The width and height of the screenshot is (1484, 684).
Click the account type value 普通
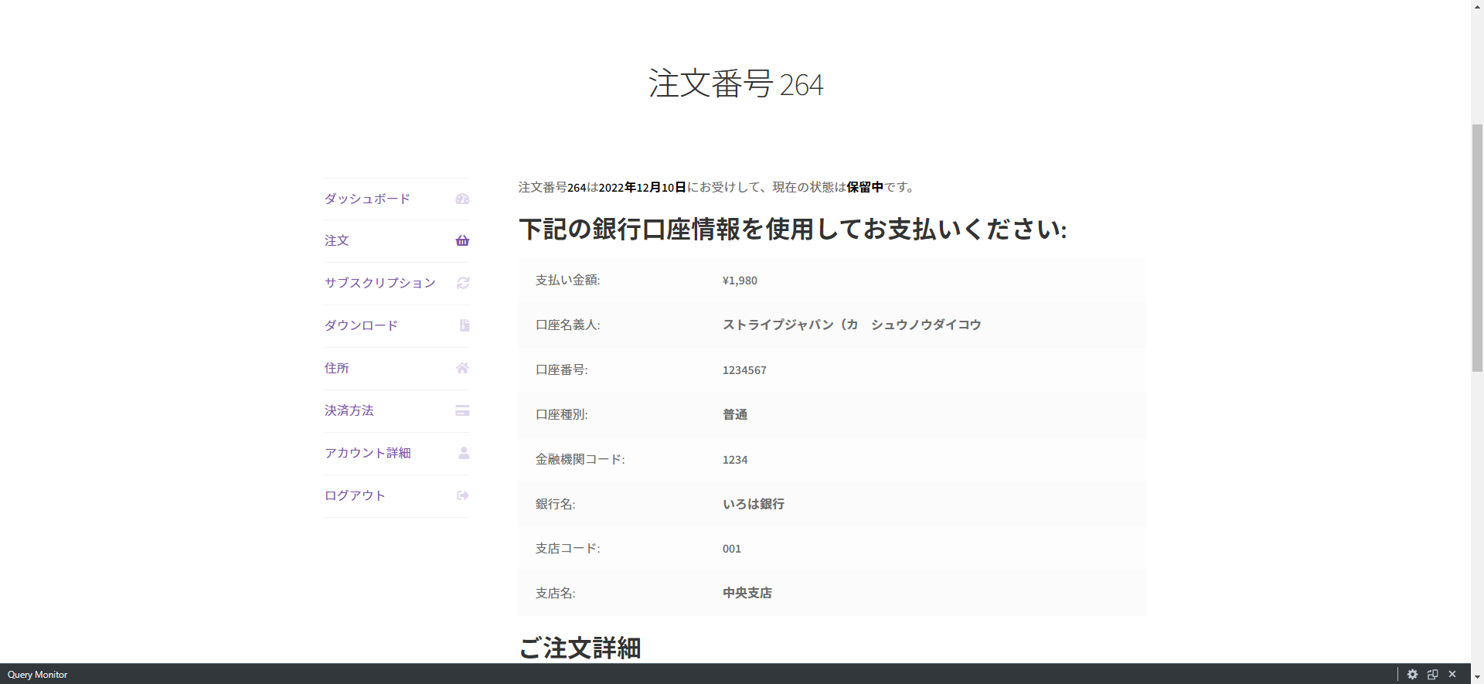tap(735, 415)
